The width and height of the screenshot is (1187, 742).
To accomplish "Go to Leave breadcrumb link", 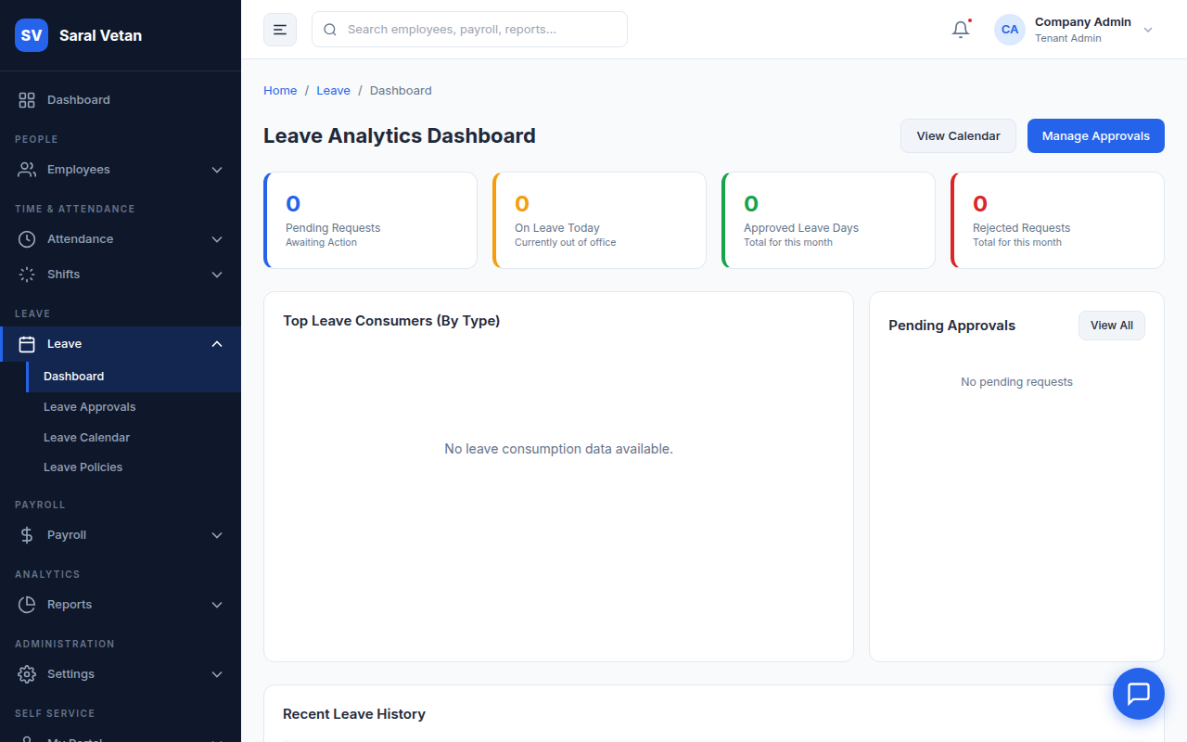I will click(333, 91).
